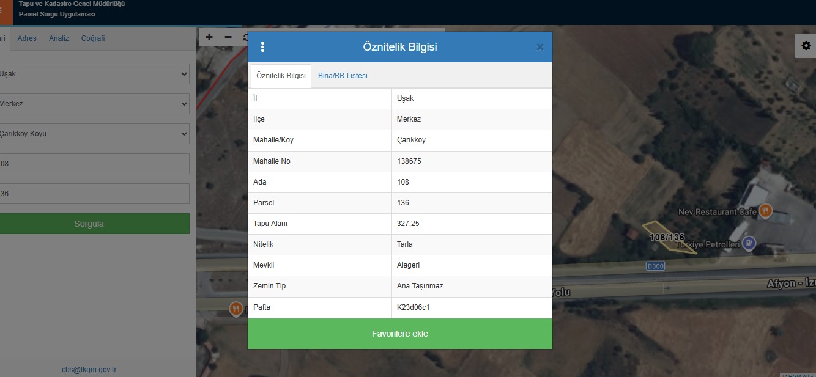Click the Mevkii value Alageri
Viewport: 816px width, 377px height.
(x=408, y=265)
